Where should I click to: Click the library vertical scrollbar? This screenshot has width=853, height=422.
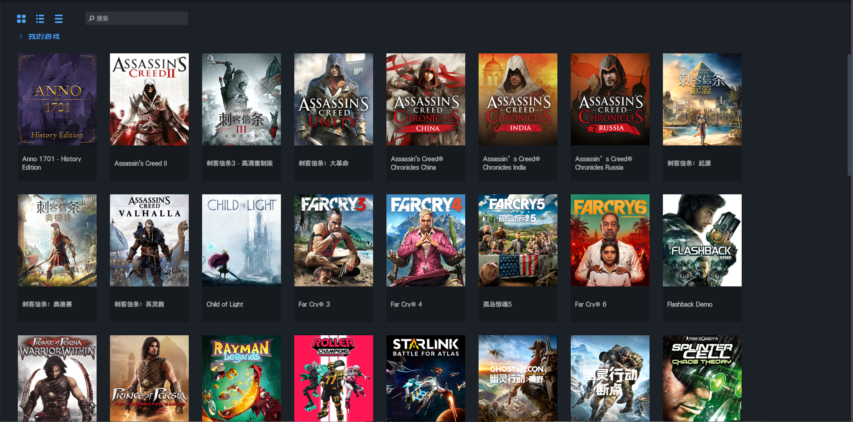point(850,116)
